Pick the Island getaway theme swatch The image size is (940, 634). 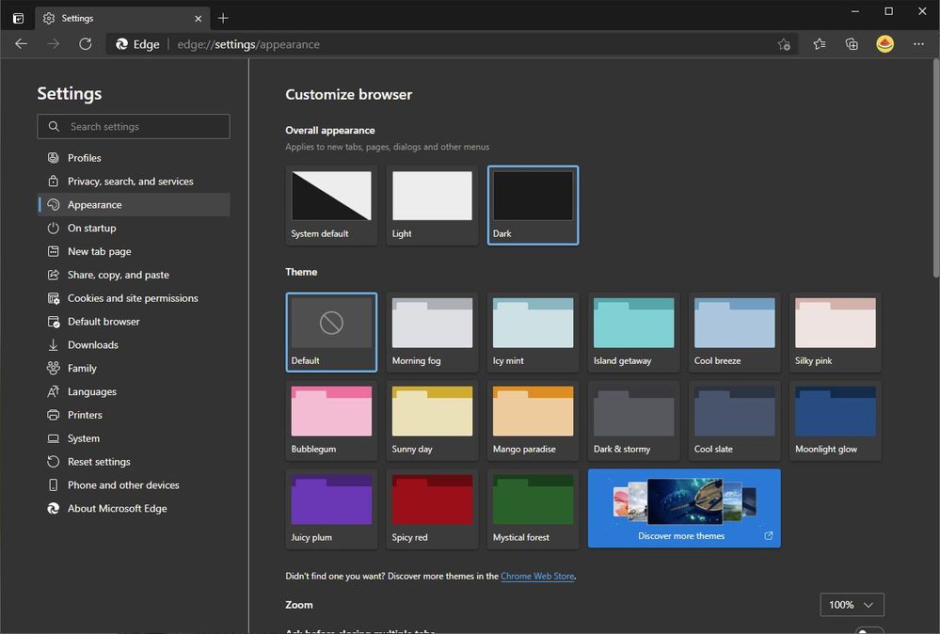(x=633, y=331)
